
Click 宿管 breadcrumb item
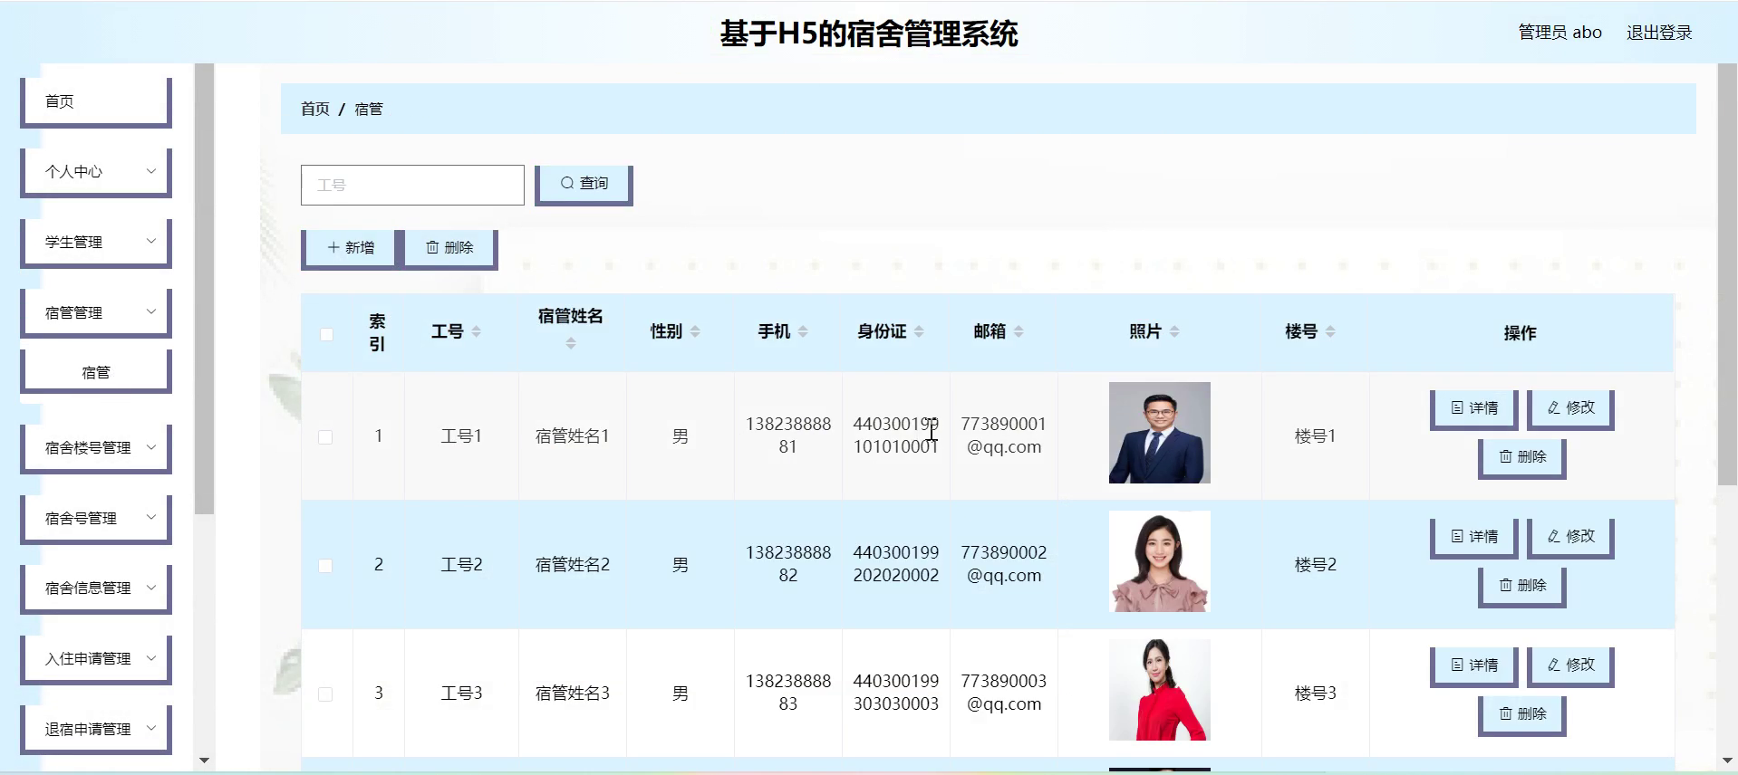pos(369,109)
